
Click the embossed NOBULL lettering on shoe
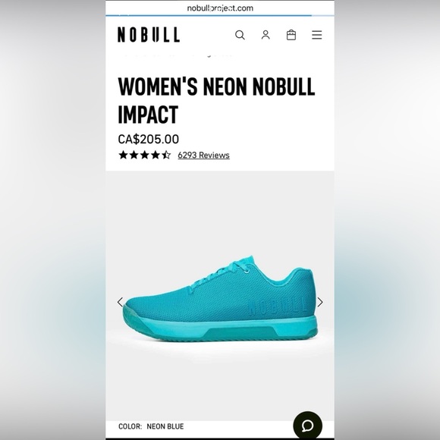click(x=277, y=307)
